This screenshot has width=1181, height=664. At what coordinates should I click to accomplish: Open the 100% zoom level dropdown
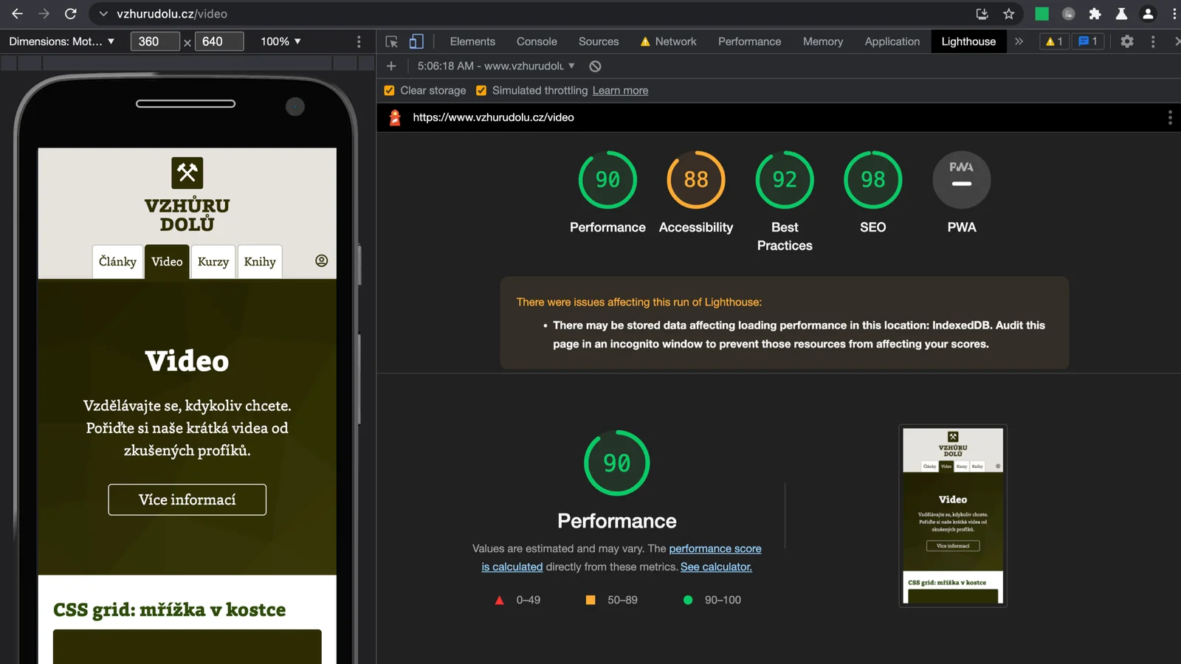click(x=280, y=42)
